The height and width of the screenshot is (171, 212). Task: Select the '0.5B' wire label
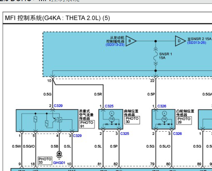pos(55,146)
